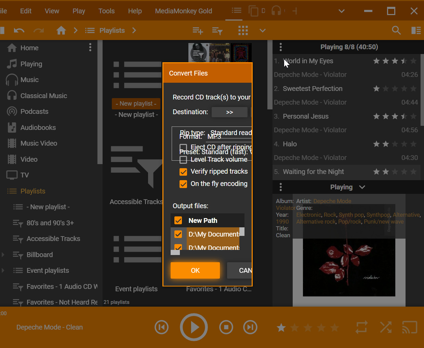The width and height of the screenshot is (424, 348).
Task: Open the Play menu
Action: pyautogui.click(x=79, y=11)
